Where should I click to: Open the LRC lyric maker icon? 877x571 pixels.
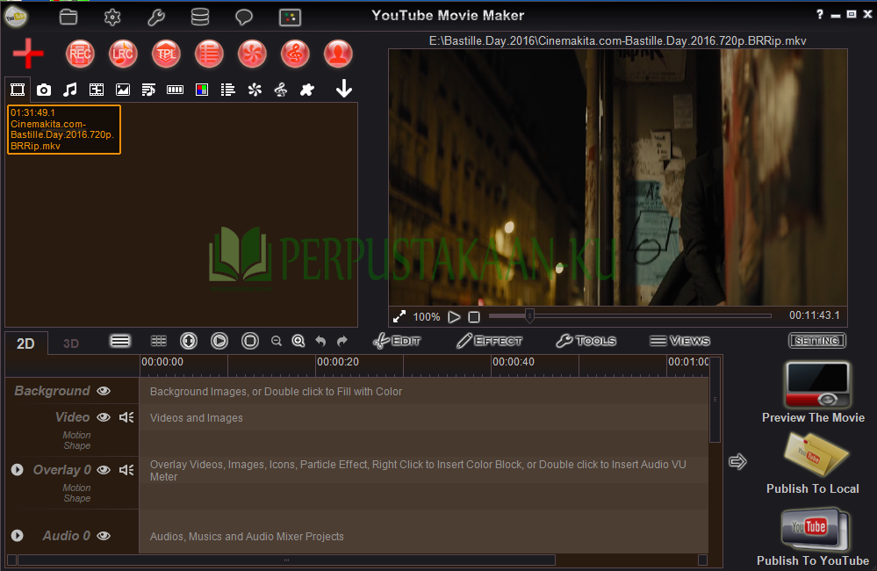[123, 54]
